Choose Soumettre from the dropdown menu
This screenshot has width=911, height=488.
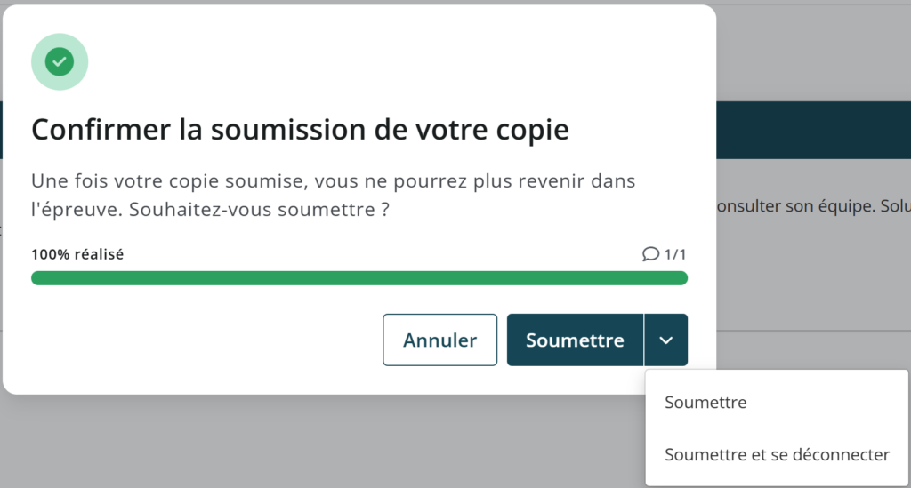tap(705, 403)
